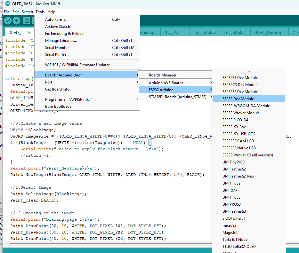The width and height of the screenshot is (299, 253).
Task: Select Burn Bootloader
Action: pos(87,107)
